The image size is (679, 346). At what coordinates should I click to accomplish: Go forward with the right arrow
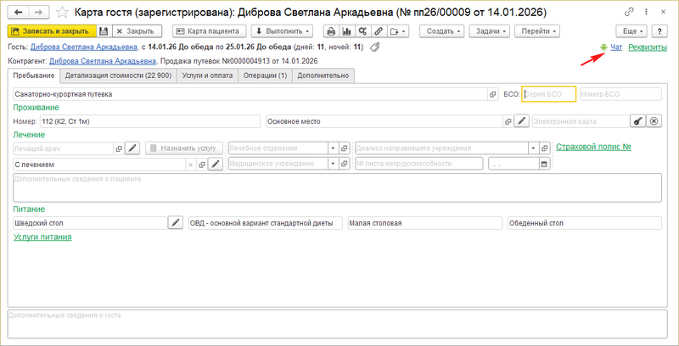[38, 13]
